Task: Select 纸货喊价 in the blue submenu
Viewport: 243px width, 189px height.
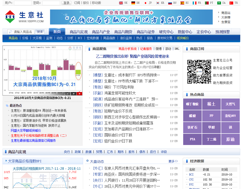Action: point(183,38)
